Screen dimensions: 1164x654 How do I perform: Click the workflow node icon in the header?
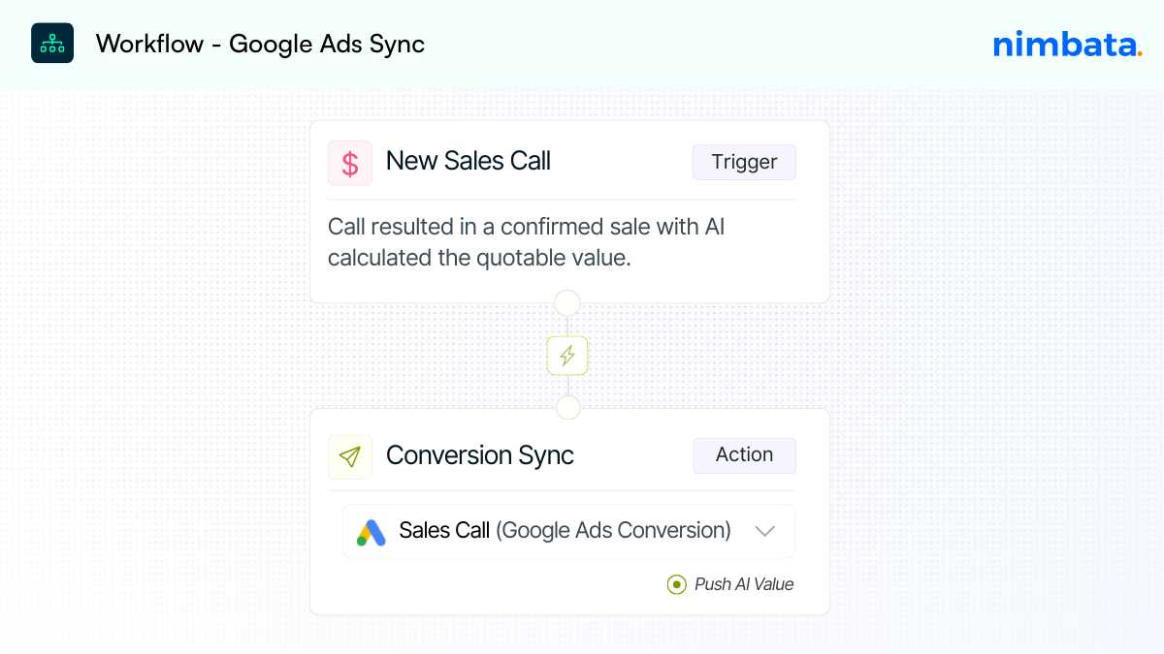click(51, 43)
